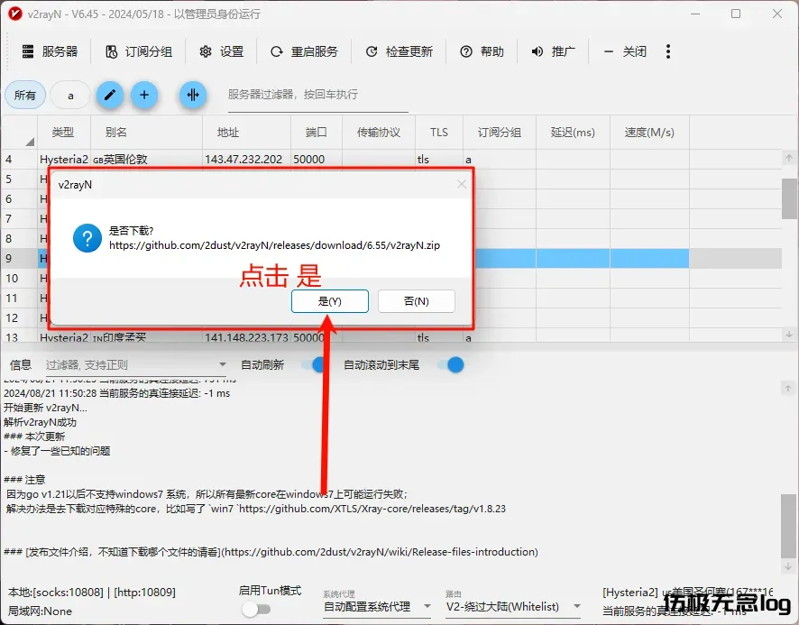This screenshot has width=799, height=625.
Task: Open the 服务器 servers menu
Action: pos(50,51)
